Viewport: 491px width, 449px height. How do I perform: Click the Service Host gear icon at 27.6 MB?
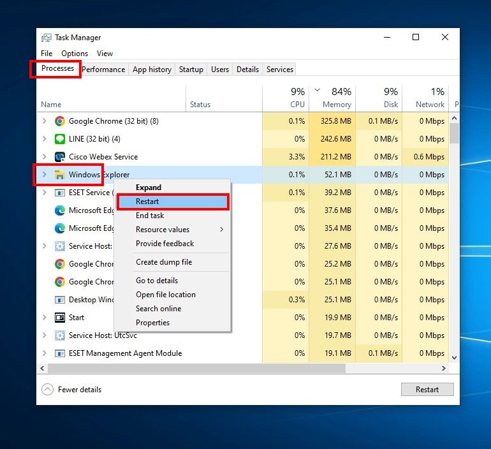[x=60, y=246]
